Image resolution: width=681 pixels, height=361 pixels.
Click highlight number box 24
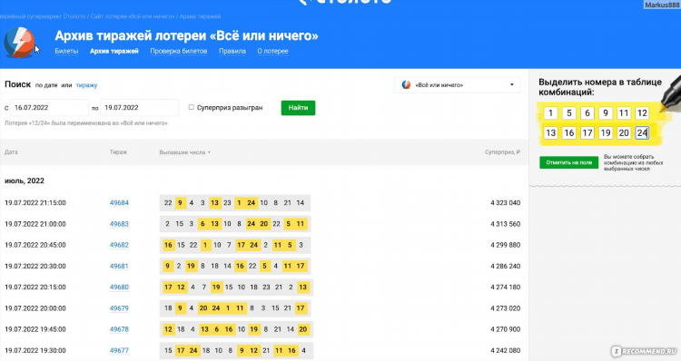click(x=642, y=132)
